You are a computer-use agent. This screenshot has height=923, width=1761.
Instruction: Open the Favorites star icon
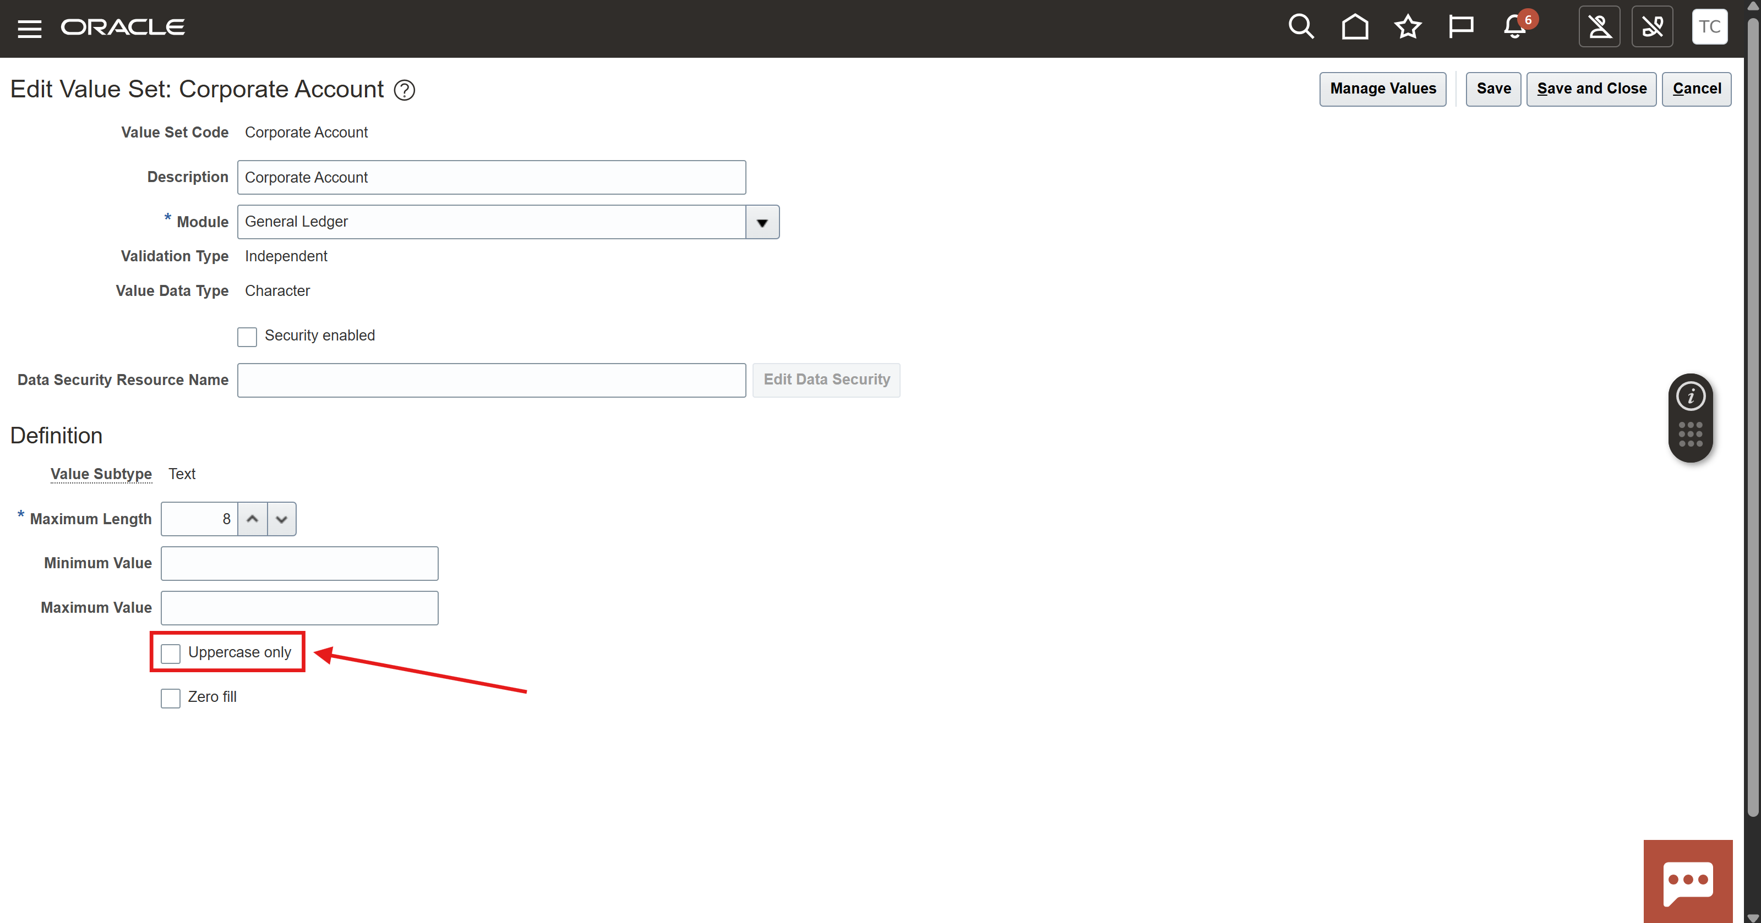(x=1408, y=28)
